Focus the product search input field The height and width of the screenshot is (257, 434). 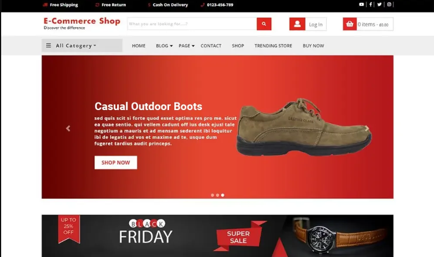(x=192, y=24)
